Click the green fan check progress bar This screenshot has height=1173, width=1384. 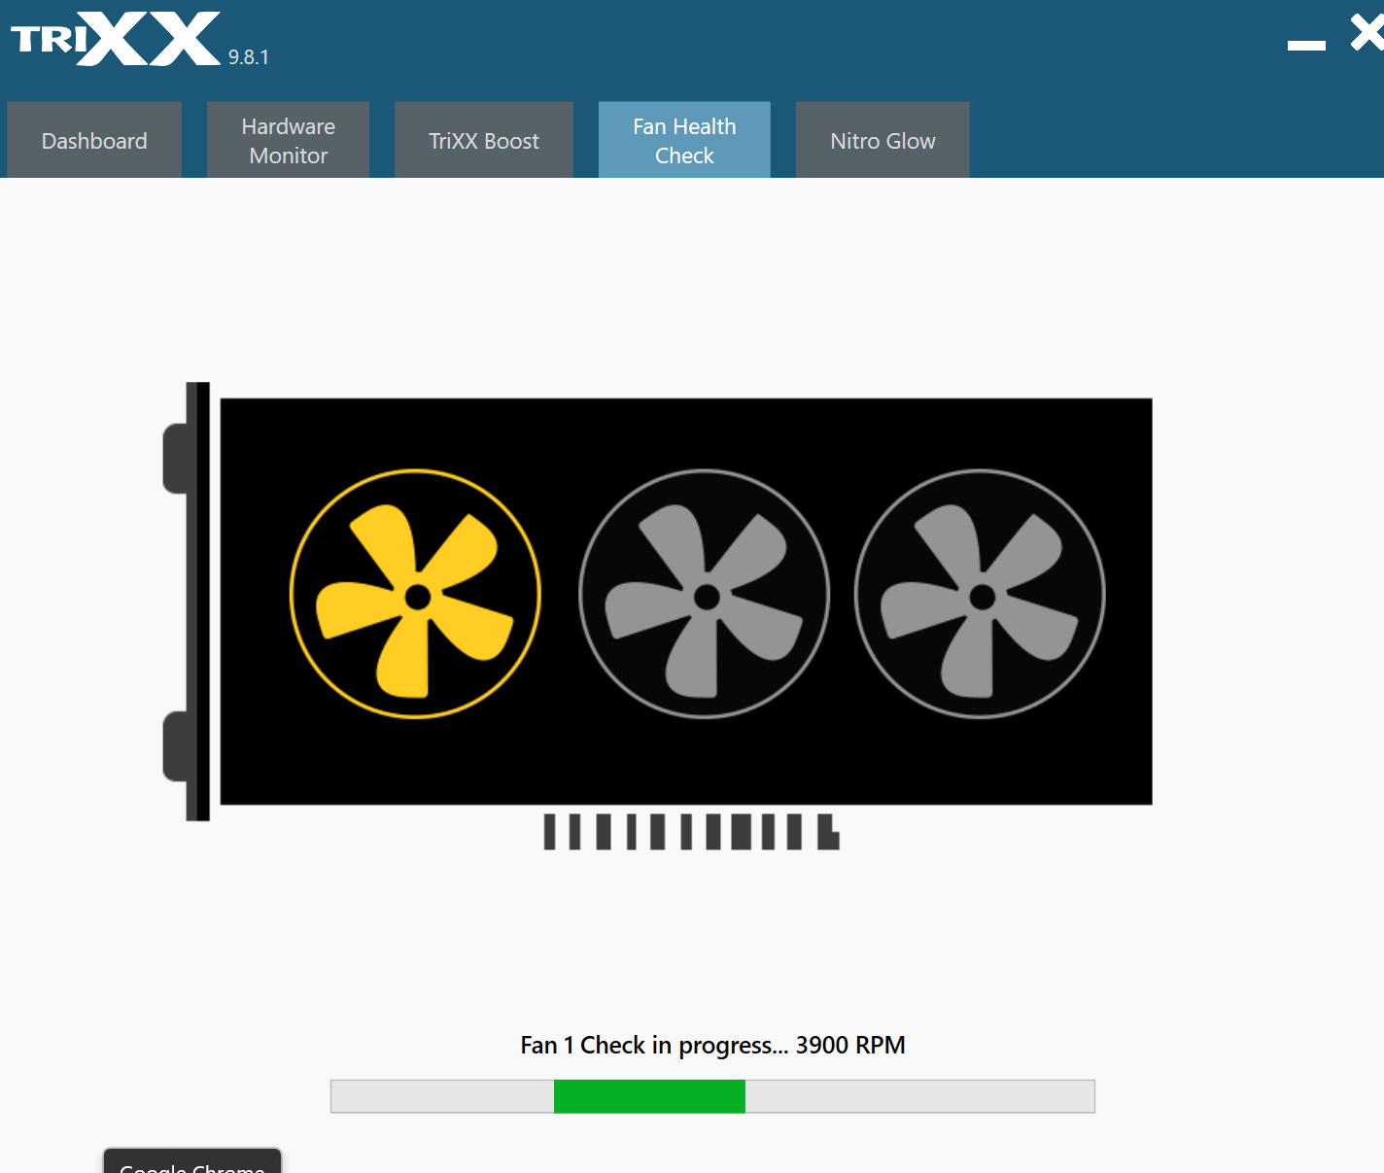tap(712, 1096)
